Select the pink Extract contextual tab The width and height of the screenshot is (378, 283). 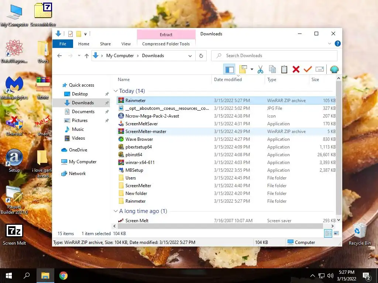(166, 34)
